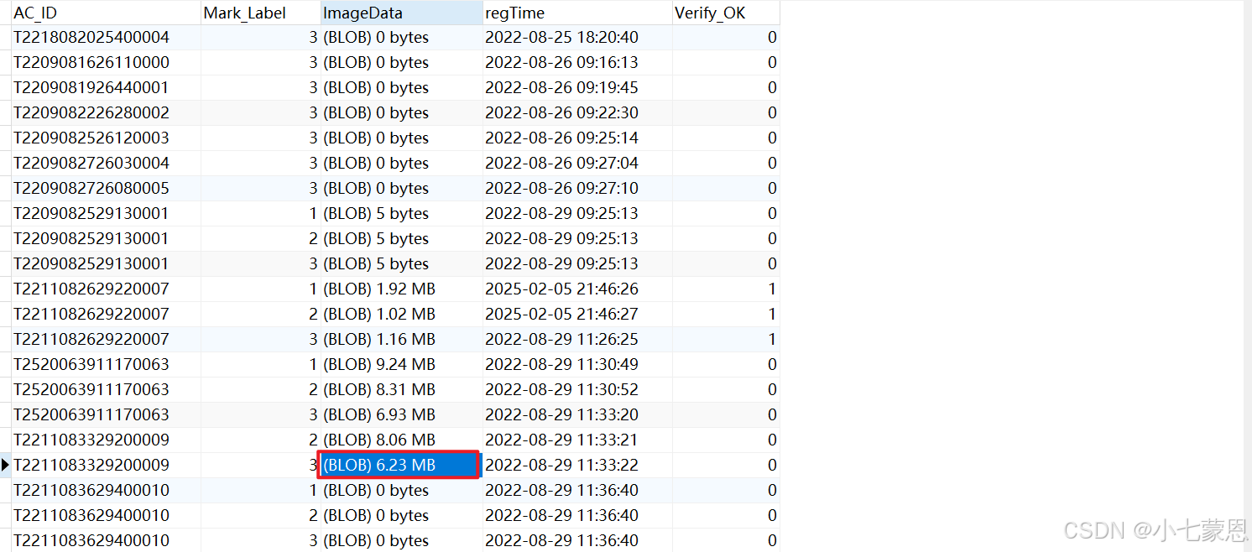Screen dimensions: 1252x552
Task: Click the regTime cell 2022-08-26 09:16:13
Action: (577, 63)
